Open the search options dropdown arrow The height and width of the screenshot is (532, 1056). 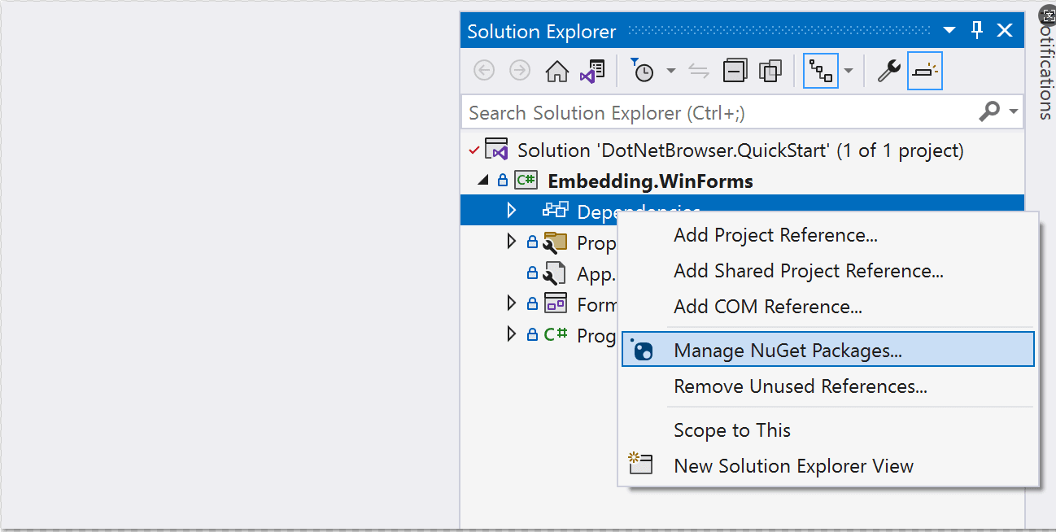pos(1014,111)
